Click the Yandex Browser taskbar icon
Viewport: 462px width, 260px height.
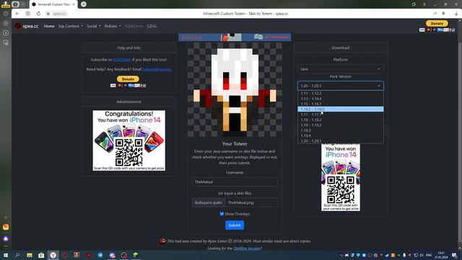(53, 255)
